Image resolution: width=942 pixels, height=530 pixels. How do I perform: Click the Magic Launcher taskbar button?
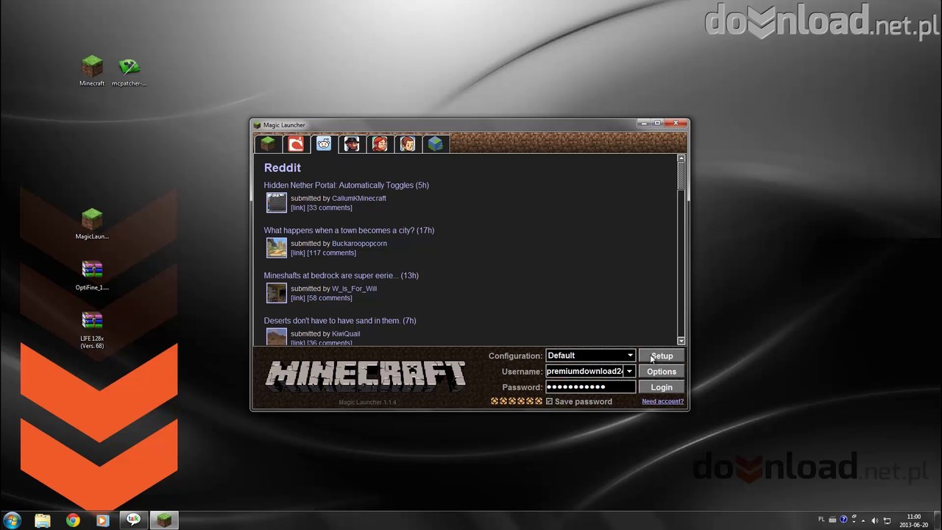click(164, 520)
